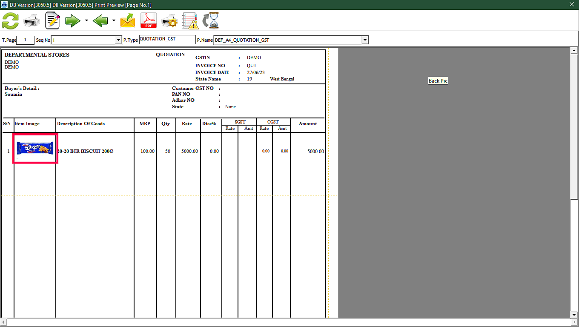This screenshot has width=579, height=327.
Task: Close the Print Preview window
Action: coord(572,5)
